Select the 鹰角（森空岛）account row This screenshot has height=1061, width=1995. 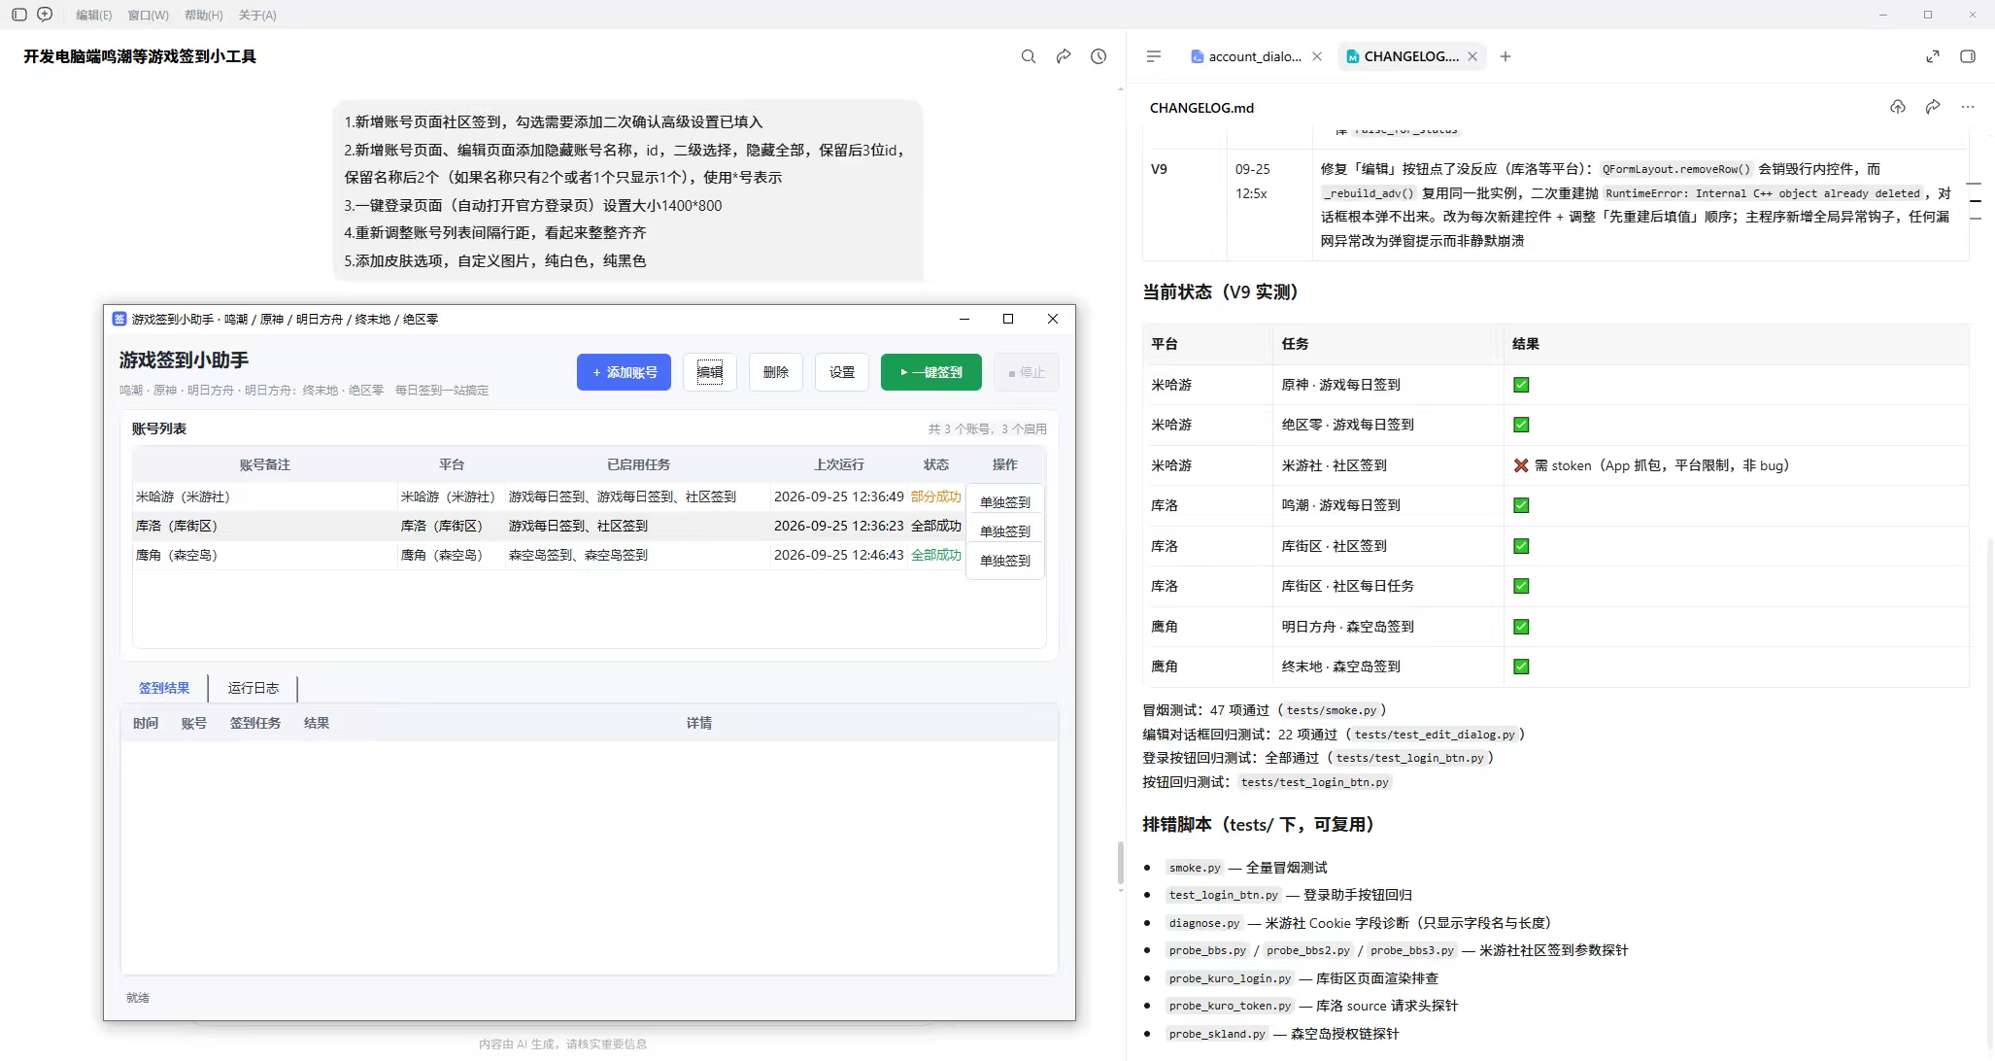pyautogui.click(x=549, y=555)
